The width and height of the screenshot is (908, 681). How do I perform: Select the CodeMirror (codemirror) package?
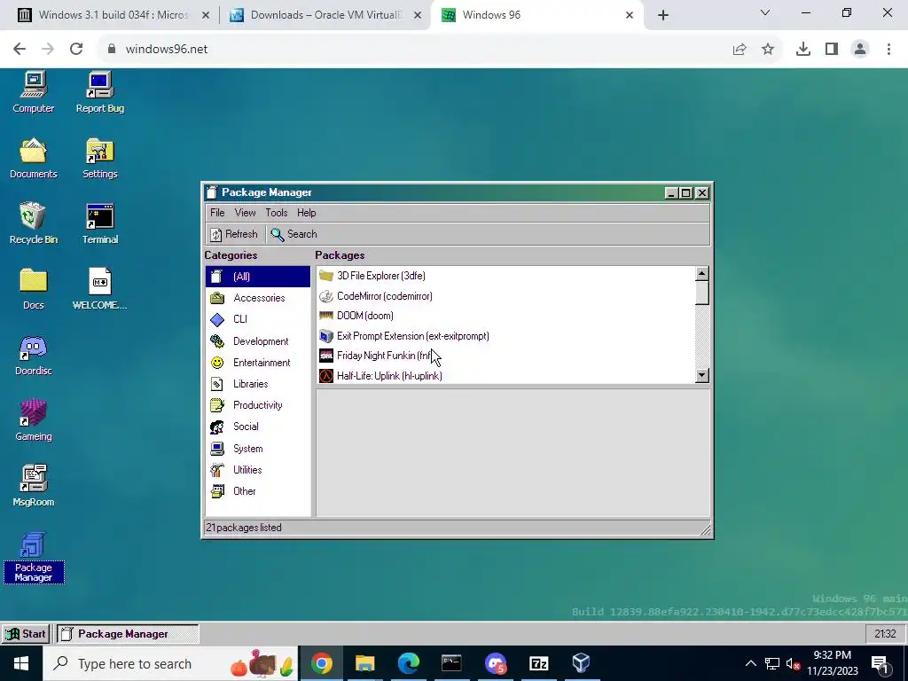(505, 296)
